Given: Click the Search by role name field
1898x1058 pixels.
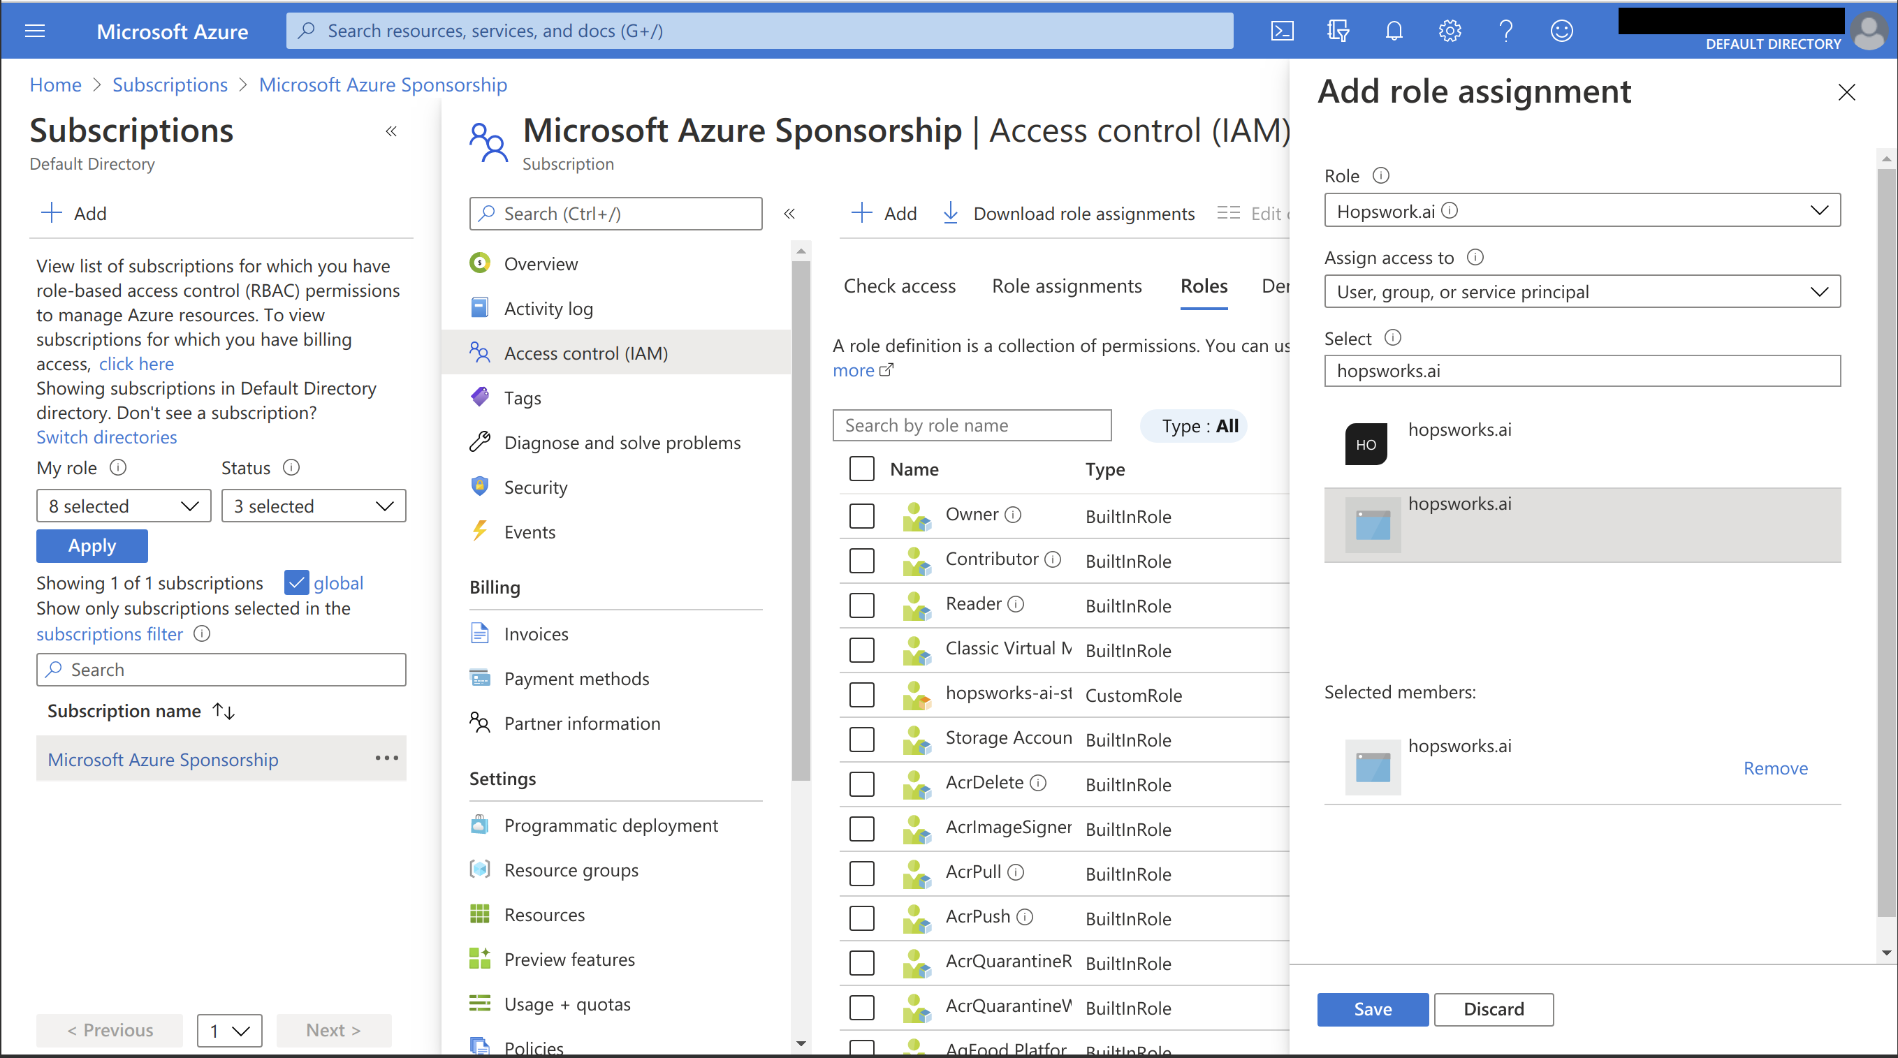Looking at the screenshot, I should click(971, 425).
